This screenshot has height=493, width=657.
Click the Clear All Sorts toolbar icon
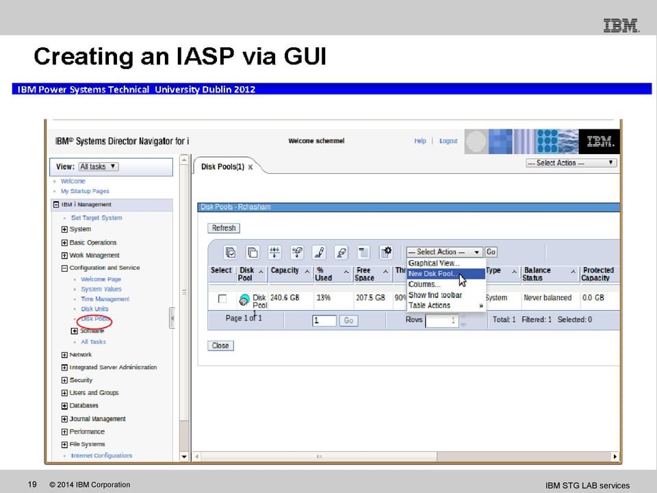tap(342, 252)
